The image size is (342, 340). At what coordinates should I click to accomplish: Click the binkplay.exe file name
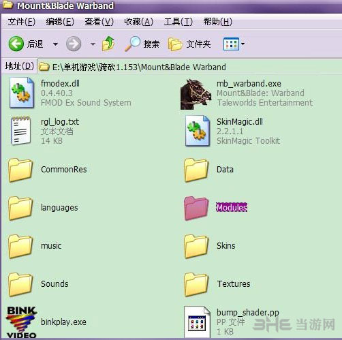tap(63, 322)
